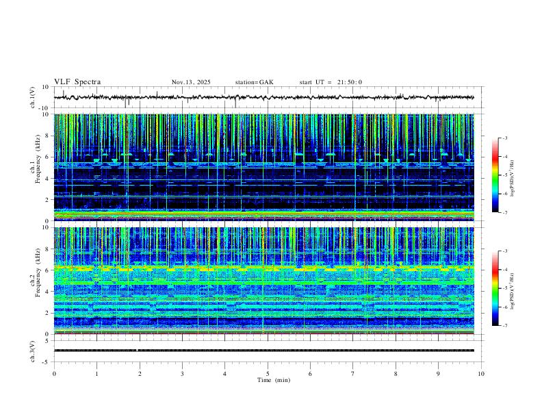Viewport: 542px width, 419px height.
Task: Click the "8" kHz tick on the ch.1 spectrogram
Action: [x=48, y=136]
